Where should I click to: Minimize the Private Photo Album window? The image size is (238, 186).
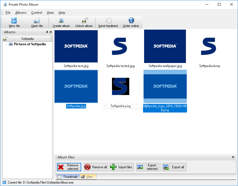[207, 4]
